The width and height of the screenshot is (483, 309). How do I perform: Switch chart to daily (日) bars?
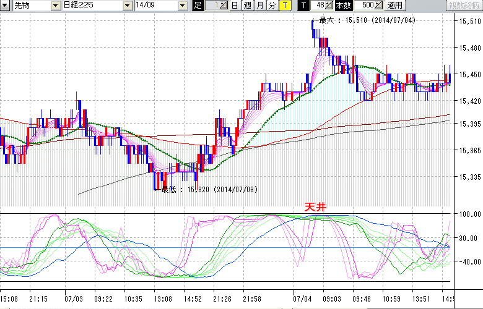234,6
